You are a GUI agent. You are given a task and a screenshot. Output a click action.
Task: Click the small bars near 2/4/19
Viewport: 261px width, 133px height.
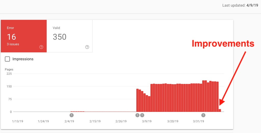[x=77, y=112]
